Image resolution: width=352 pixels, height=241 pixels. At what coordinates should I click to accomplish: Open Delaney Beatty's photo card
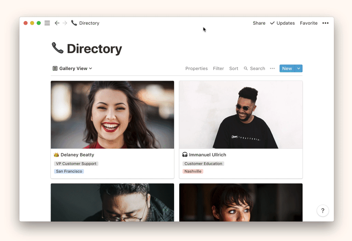[x=112, y=115]
